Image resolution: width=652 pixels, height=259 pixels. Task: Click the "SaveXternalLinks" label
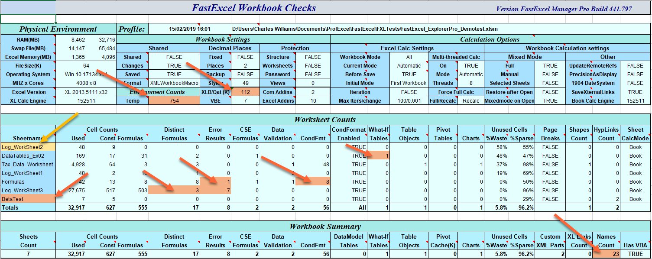coord(593,92)
